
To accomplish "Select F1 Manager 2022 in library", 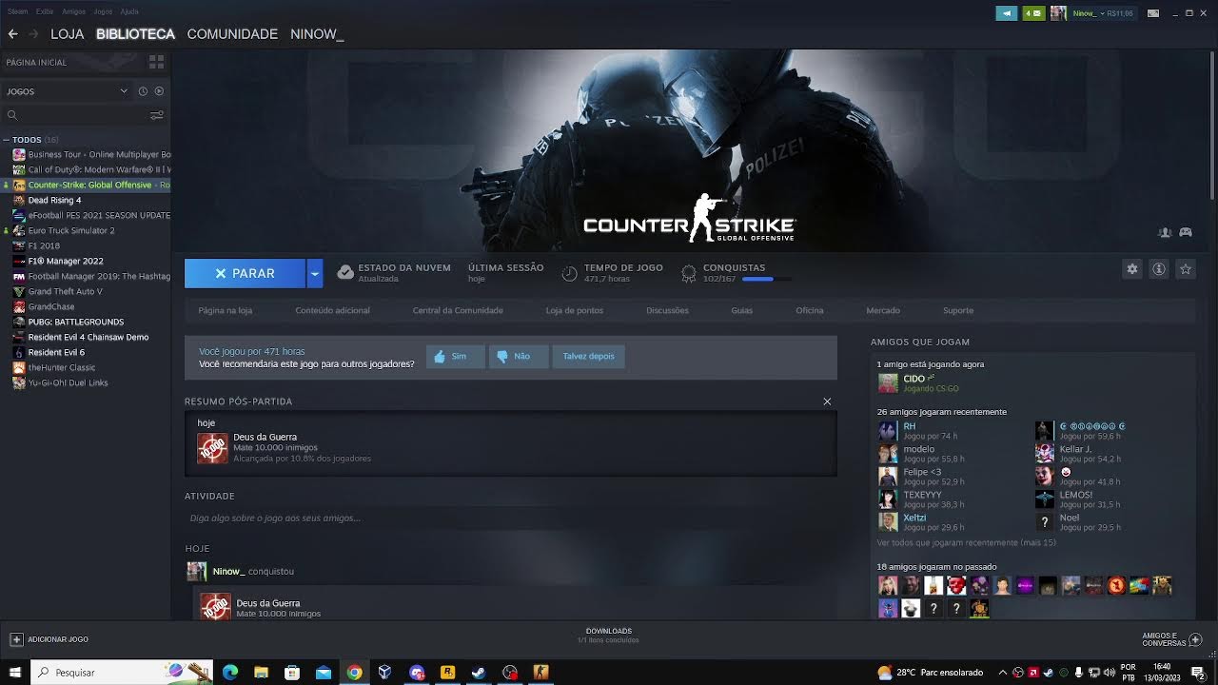I will pos(66,262).
